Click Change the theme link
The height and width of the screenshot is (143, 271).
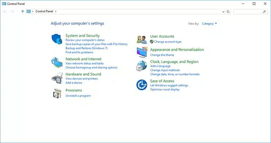162,55
